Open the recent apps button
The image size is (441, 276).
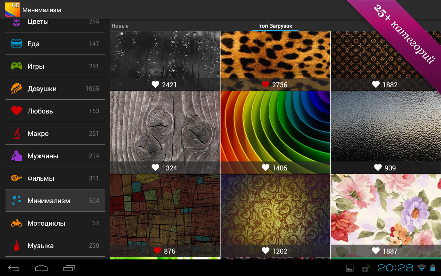click(69, 268)
